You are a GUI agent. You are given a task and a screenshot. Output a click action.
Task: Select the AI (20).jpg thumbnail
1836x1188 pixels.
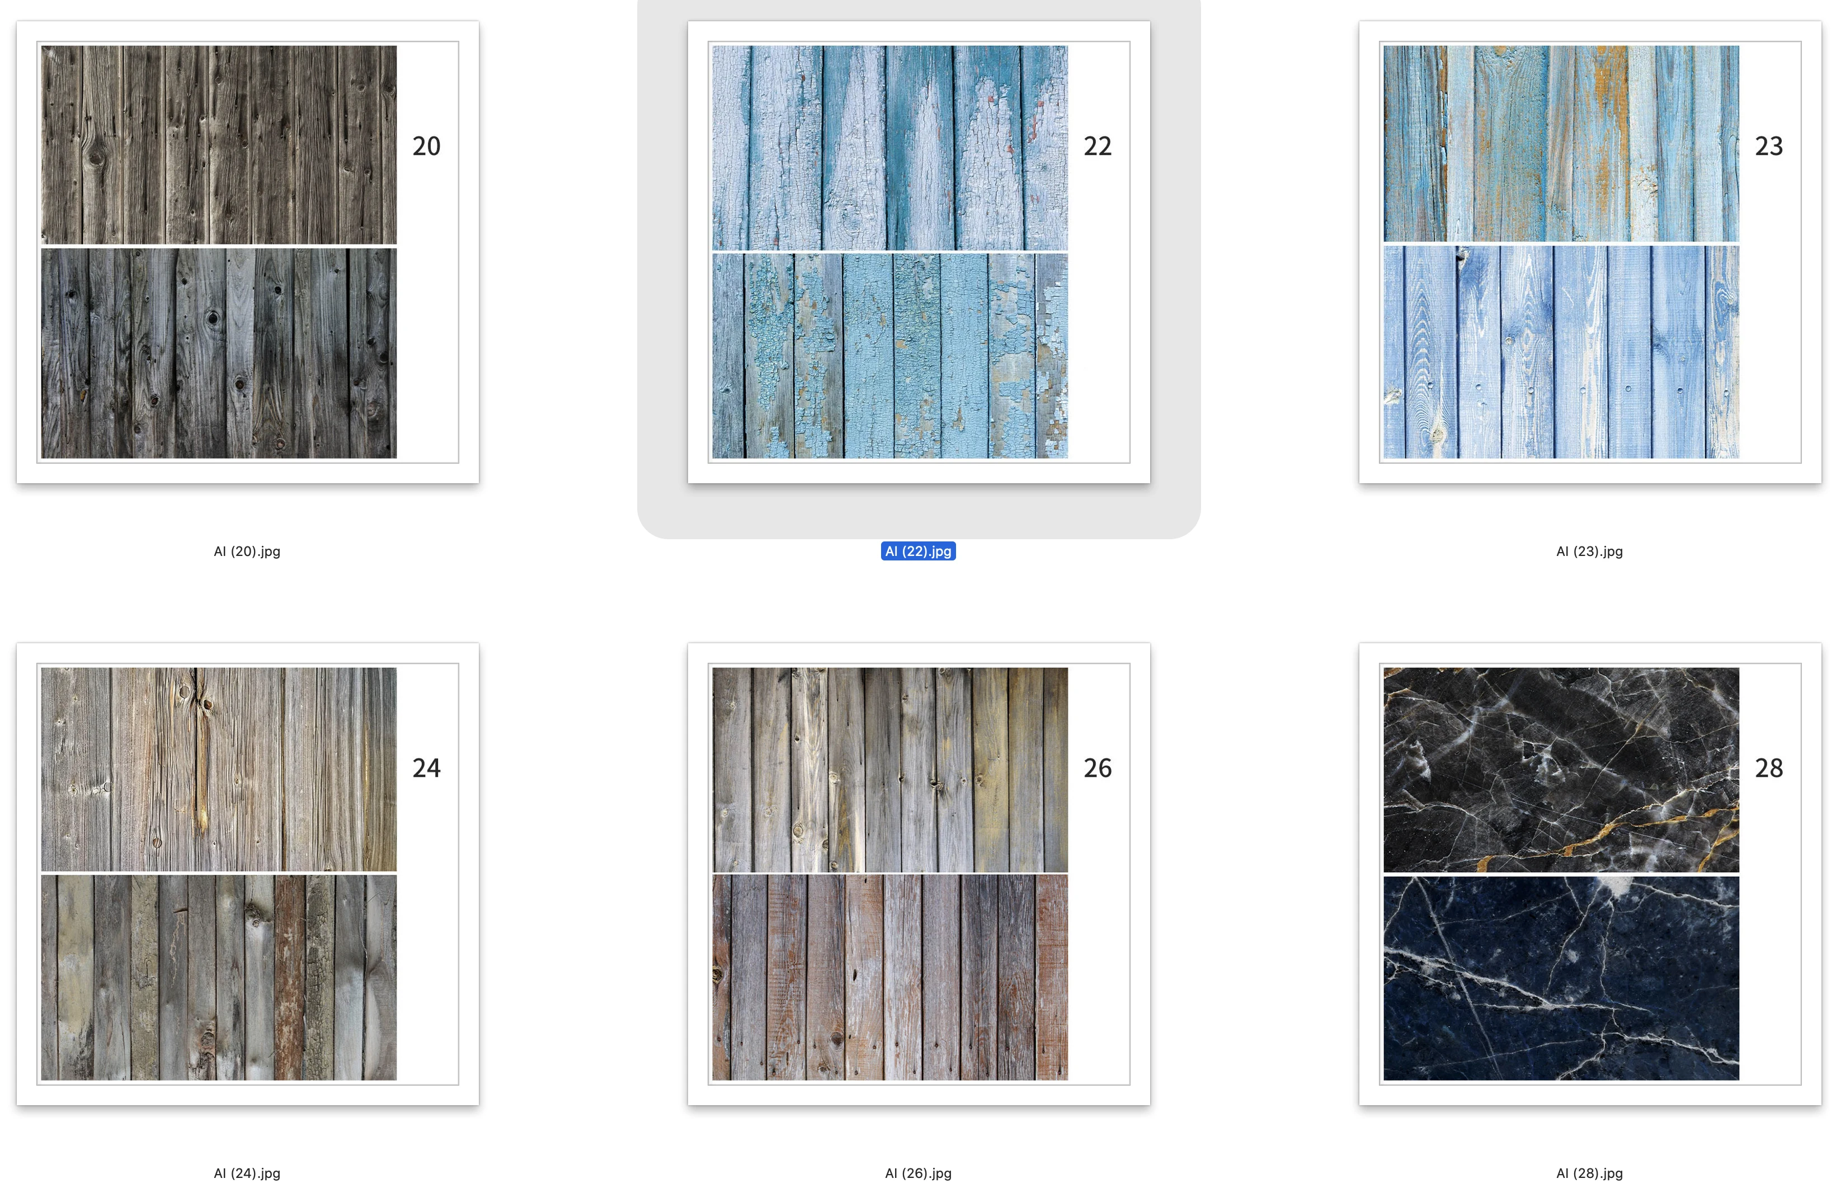click(x=248, y=252)
